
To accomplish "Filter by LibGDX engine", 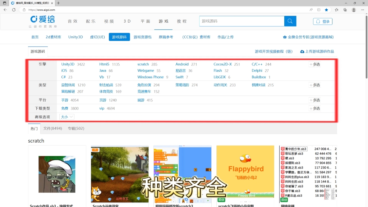I will pyautogui.click(x=220, y=77).
